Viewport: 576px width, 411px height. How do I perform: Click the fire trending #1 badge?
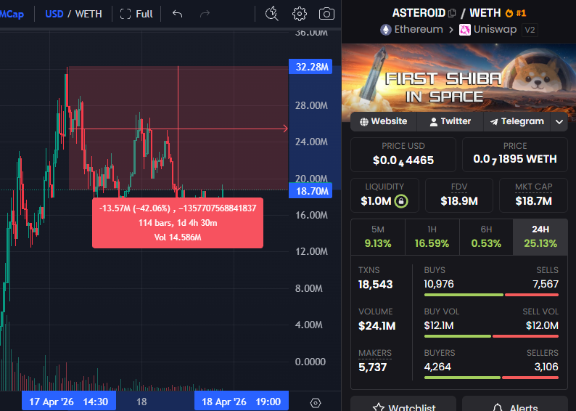[x=516, y=13]
